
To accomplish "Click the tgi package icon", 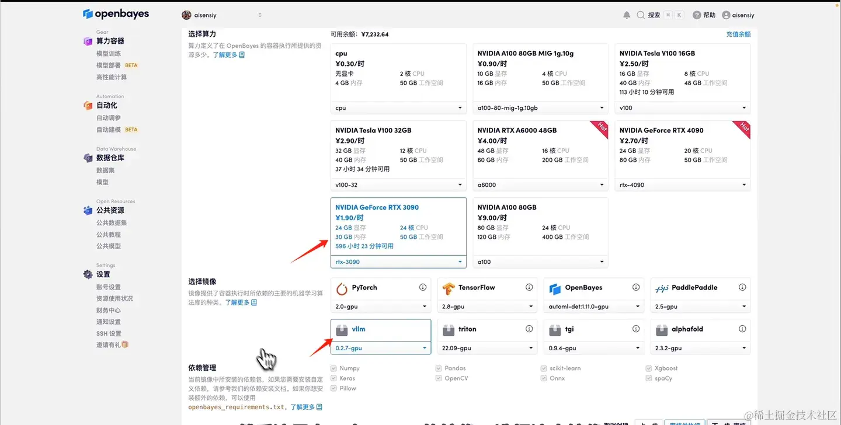I will coord(555,330).
